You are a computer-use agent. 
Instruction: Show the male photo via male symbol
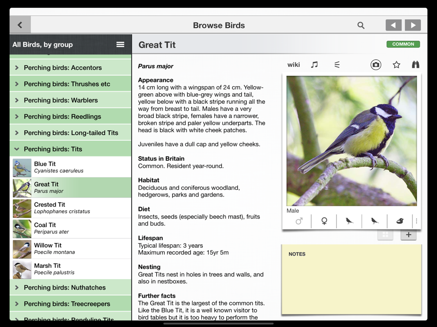coord(299,221)
